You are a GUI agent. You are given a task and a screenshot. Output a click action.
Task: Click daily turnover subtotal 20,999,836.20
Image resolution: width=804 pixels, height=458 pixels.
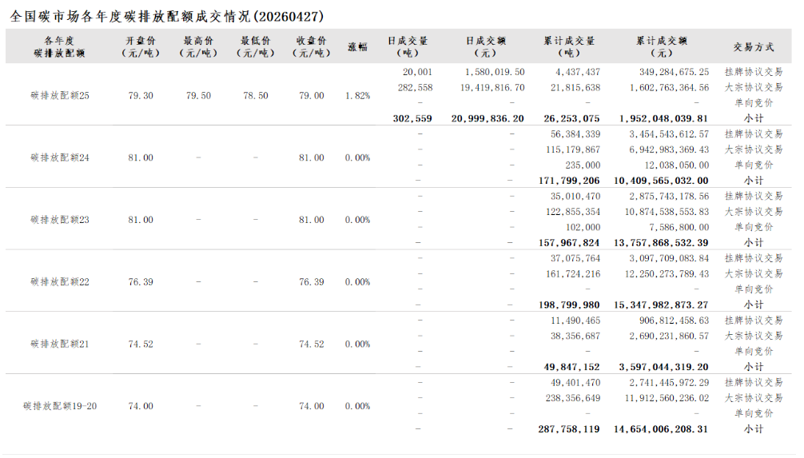tap(488, 118)
